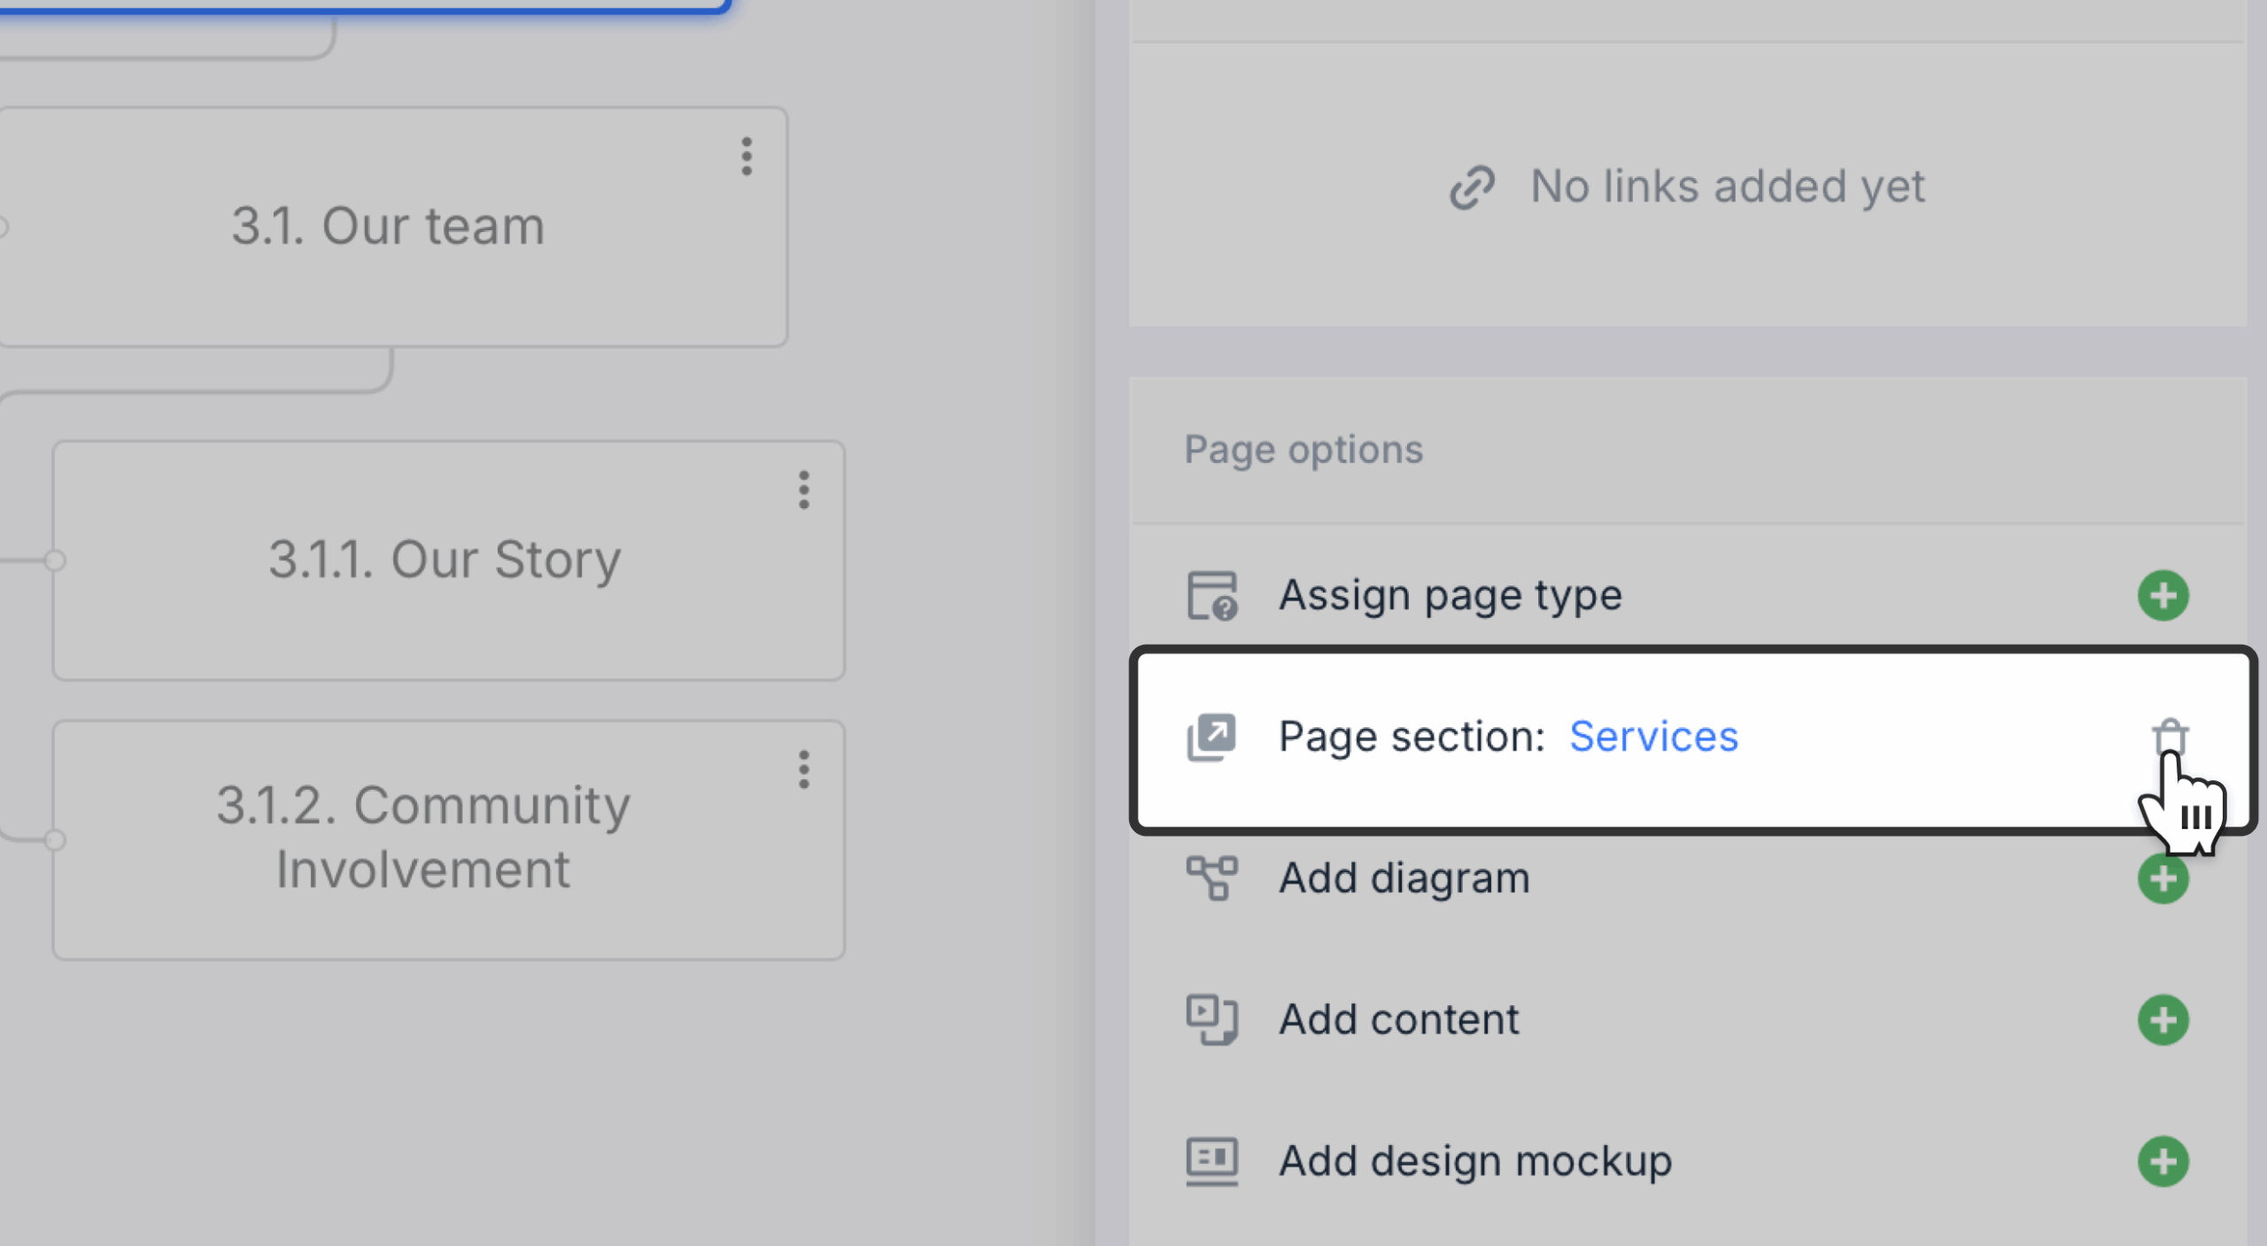This screenshot has height=1246, width=2267.
Task: Click the Add design mockup icon
Action: click(x=1211, y=1161)
